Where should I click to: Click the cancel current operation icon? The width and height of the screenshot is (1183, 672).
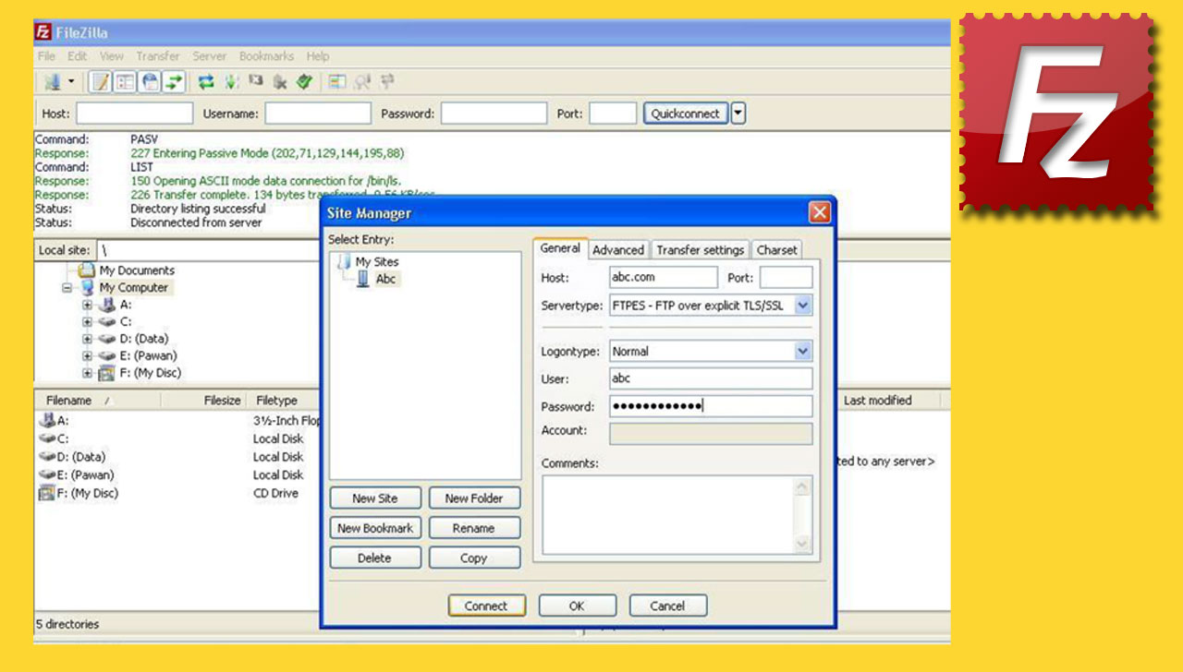click(256, 79)
